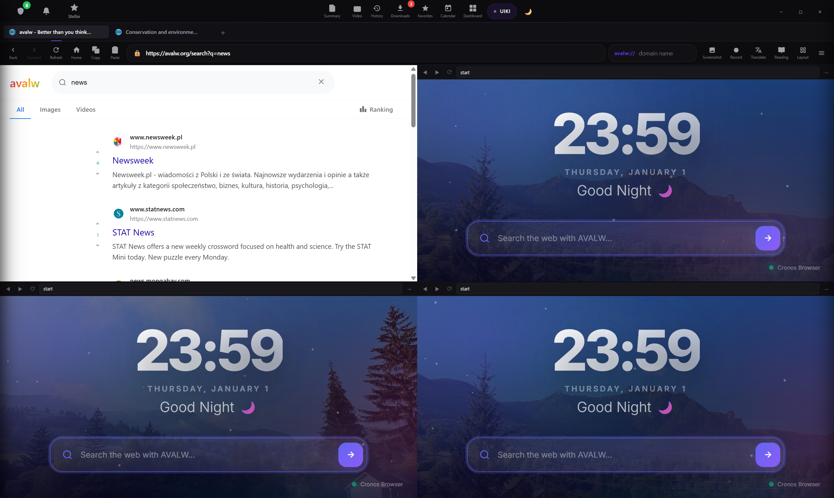Viewport: 834px width, 498px height.
Task: Open the Downloads panel
Action: coord(400,11)
